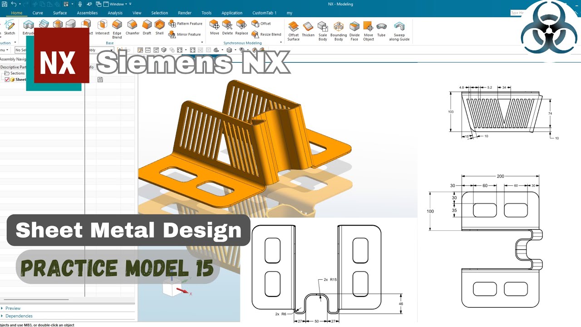
Task: Open the Selection ribbon tab
Action: pyautogui.click(x=159, y=13)
